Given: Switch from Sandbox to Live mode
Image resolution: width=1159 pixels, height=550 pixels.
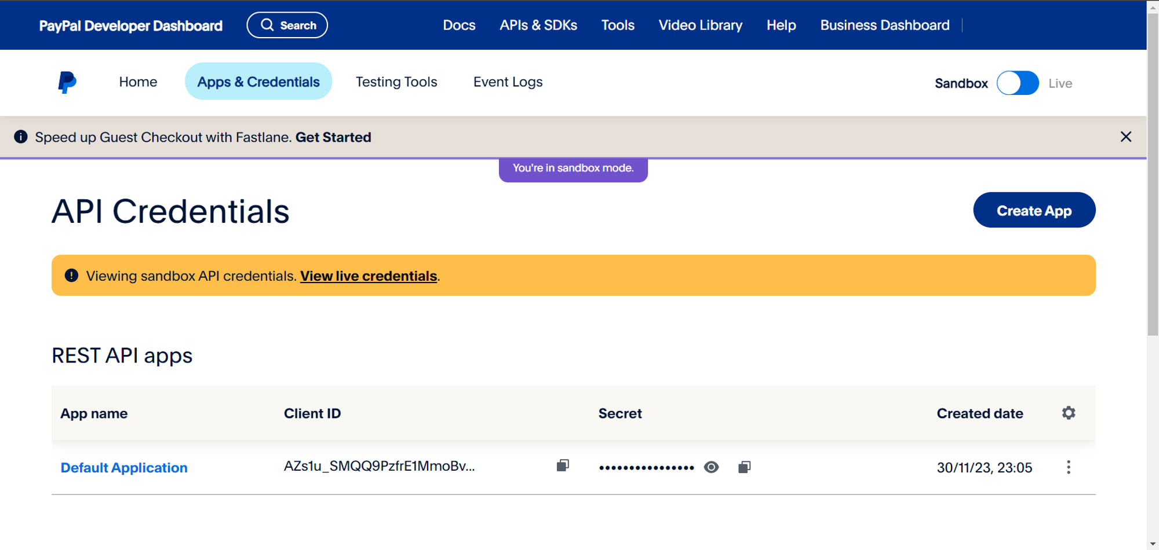Looking at the screenshot, I should (1018, 83).
